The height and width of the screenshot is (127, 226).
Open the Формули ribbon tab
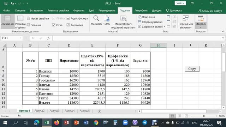79,11
